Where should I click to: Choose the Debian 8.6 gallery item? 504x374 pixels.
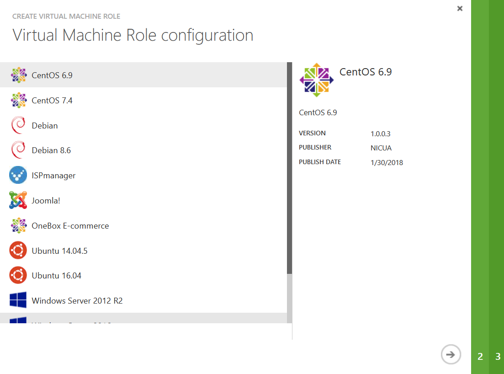click(x=143, y=150)
